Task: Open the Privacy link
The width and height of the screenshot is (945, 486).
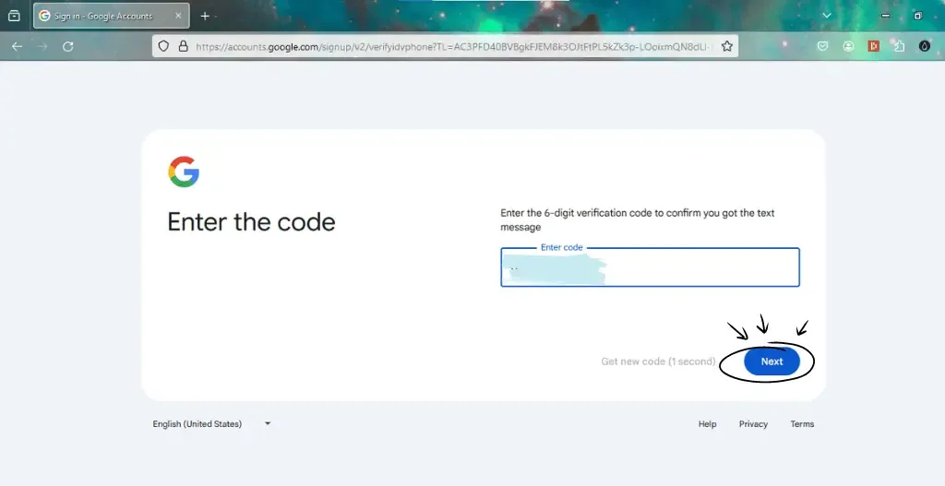Action: click(x=753, y=424)
